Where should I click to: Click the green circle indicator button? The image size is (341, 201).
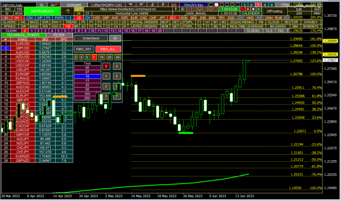(259, 9)
